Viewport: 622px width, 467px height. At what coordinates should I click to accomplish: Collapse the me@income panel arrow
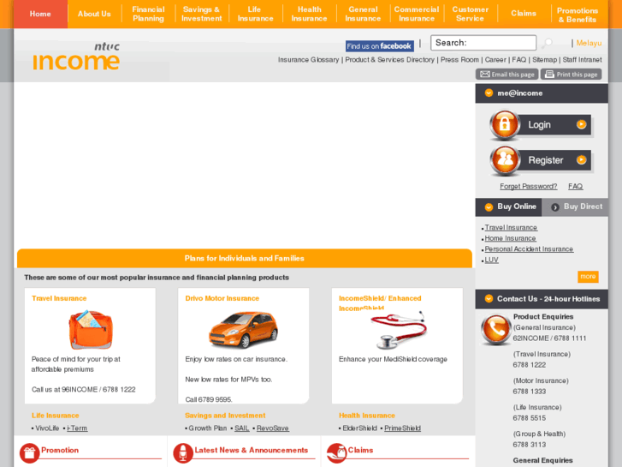(x=489, y=93)
